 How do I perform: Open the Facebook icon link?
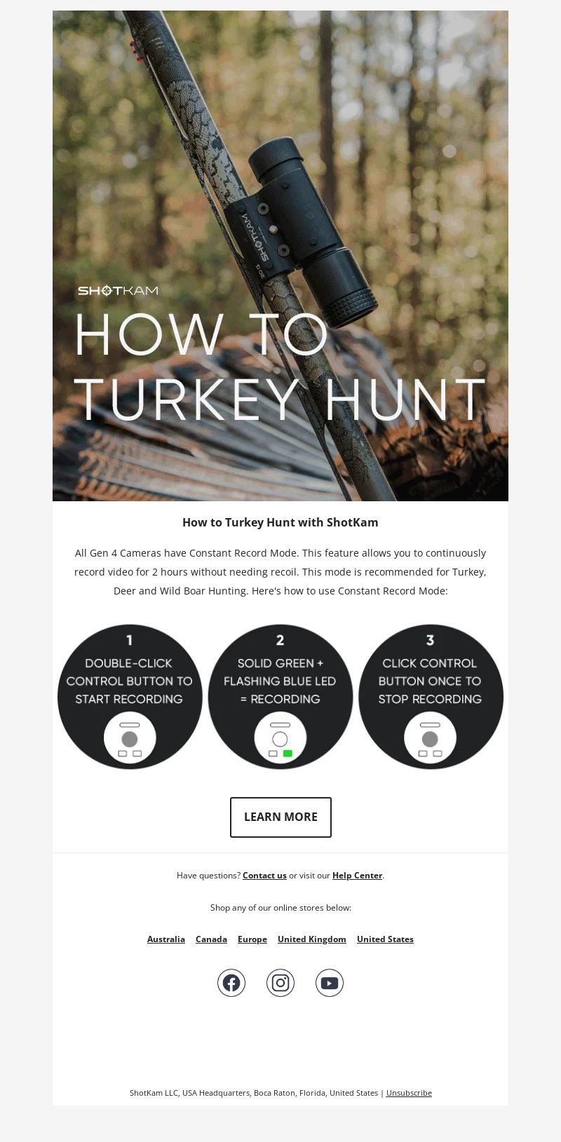click(x=231, y=983)
